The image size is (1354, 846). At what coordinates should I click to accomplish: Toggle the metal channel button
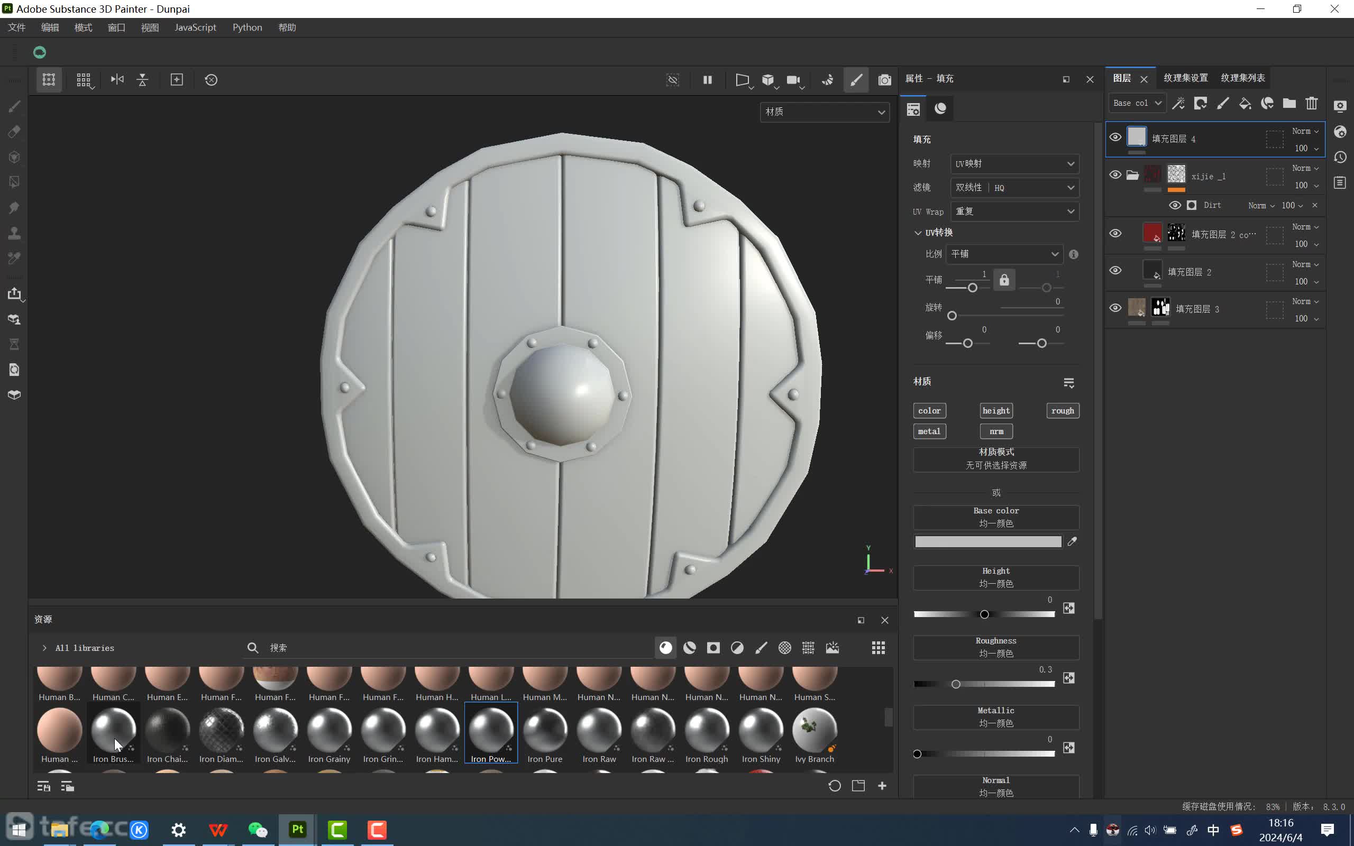pyautogui.click(x=929, y=431)
